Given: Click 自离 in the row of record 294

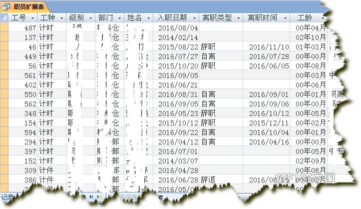Looking at the screenshot, I should pos(208,141).
